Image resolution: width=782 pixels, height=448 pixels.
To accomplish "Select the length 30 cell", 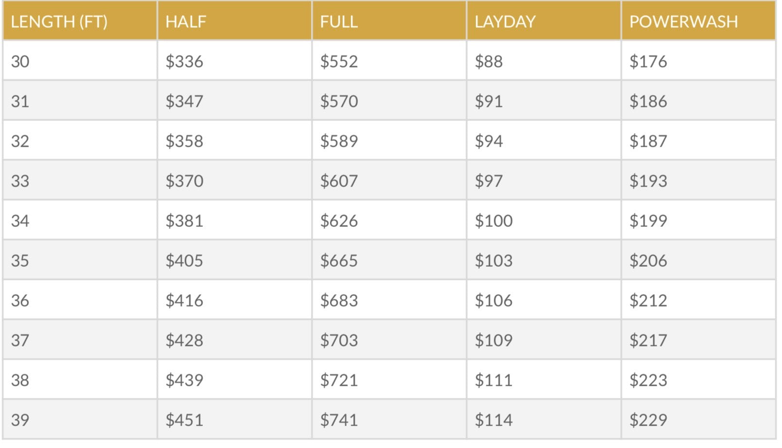I will click(20, 62).
